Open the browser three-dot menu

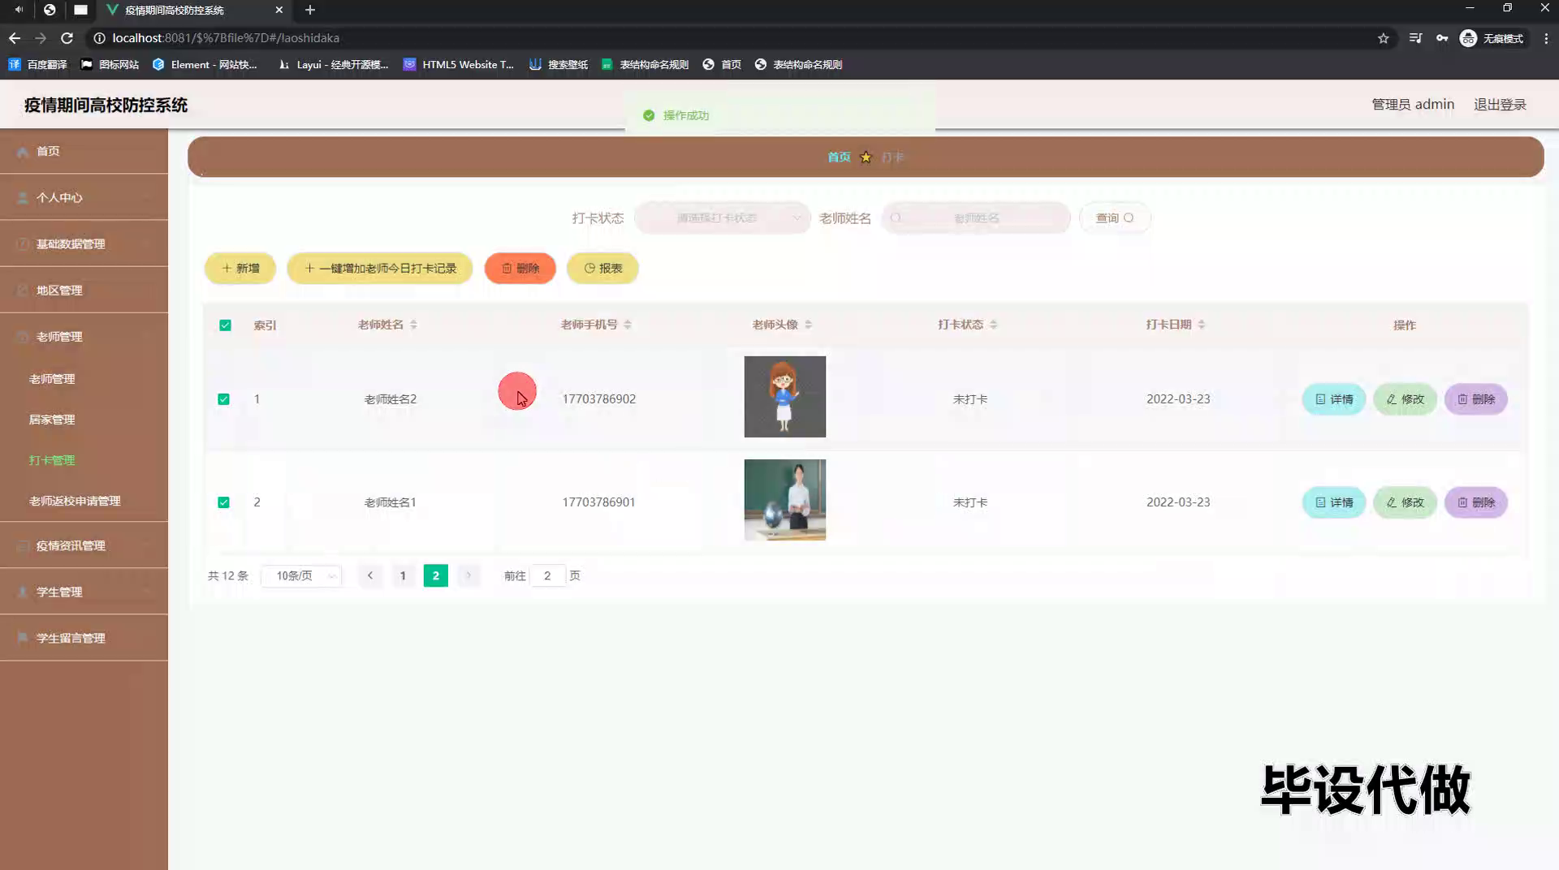click(x=1546, y=38)
